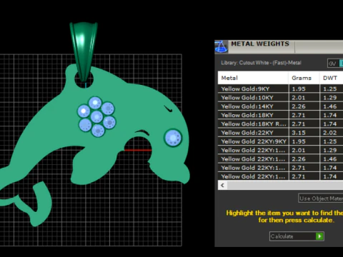Screen dimensions: 343x257
Task: Select the Yellow Gold:9KY row
Action: pyautogui.click(x=280, y=89)
